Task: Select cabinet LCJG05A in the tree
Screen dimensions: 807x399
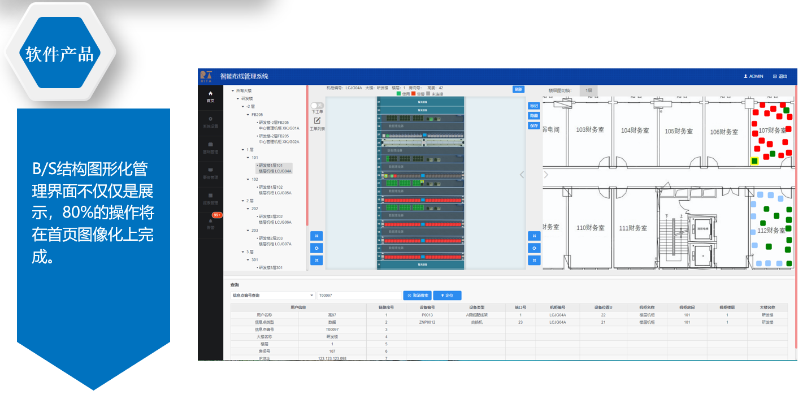Action: coord(274,190)
